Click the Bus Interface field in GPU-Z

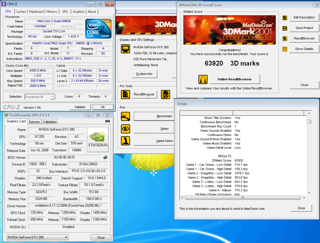[x=89, y=171]
